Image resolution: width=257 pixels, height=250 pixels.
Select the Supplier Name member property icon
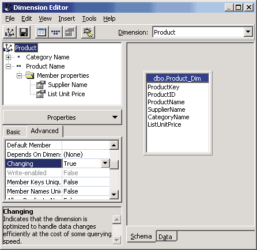coord(41,85)
